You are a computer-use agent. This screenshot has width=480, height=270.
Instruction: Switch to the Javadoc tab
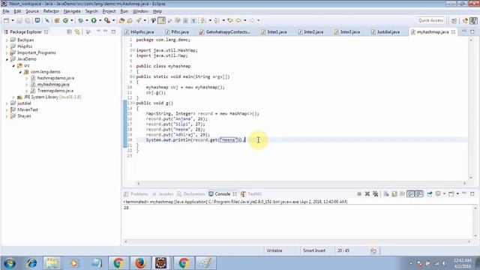pyautogui.click(x=163, y=194)
